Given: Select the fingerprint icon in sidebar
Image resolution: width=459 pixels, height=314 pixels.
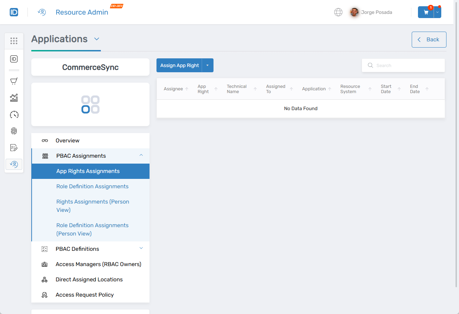Looking at the screenshot, I should [14, 131].
